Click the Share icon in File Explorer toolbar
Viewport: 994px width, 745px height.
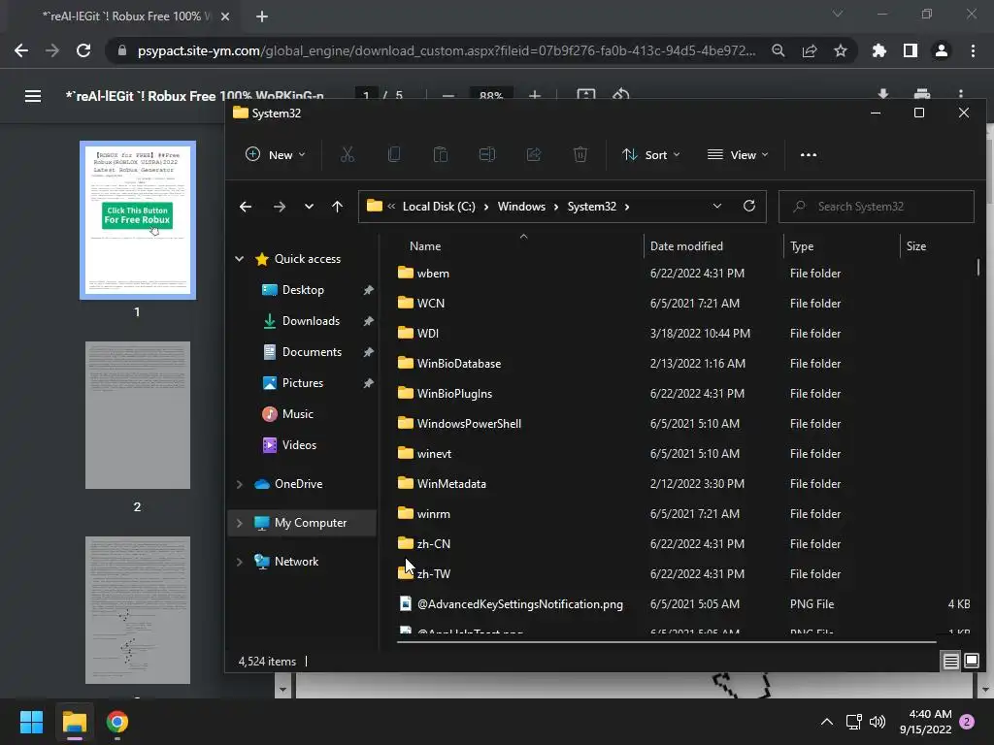coord(534,154)
